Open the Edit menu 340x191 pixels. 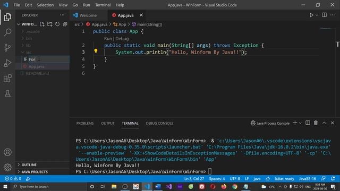tap(28, 5)
